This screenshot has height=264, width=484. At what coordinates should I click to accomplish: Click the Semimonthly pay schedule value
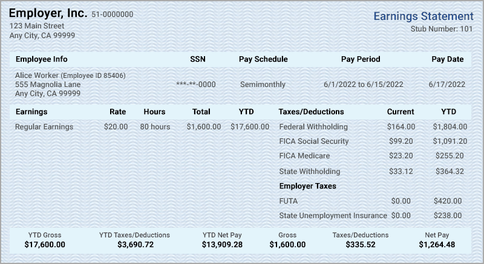coord(263,85)
